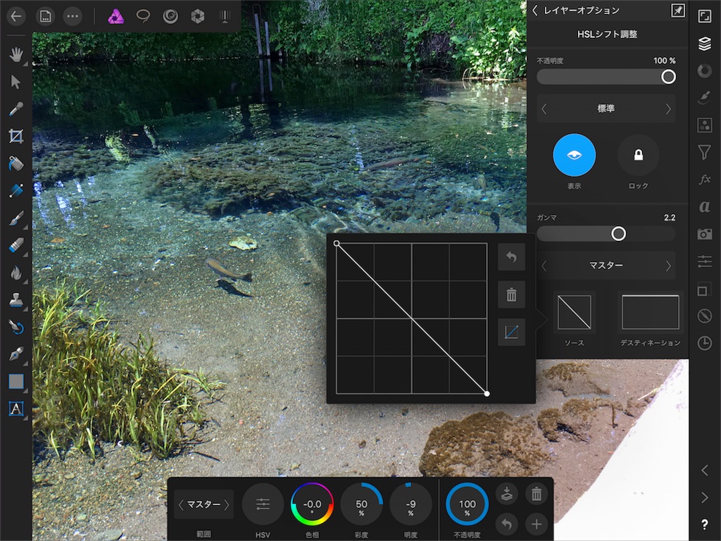Select the Crop tool
The width and height of the screenshot is (721, 541).
tap(16, 136)
